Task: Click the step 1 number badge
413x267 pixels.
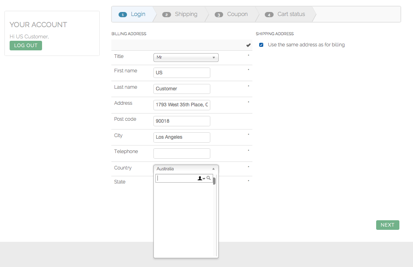Action: (123, 15)
